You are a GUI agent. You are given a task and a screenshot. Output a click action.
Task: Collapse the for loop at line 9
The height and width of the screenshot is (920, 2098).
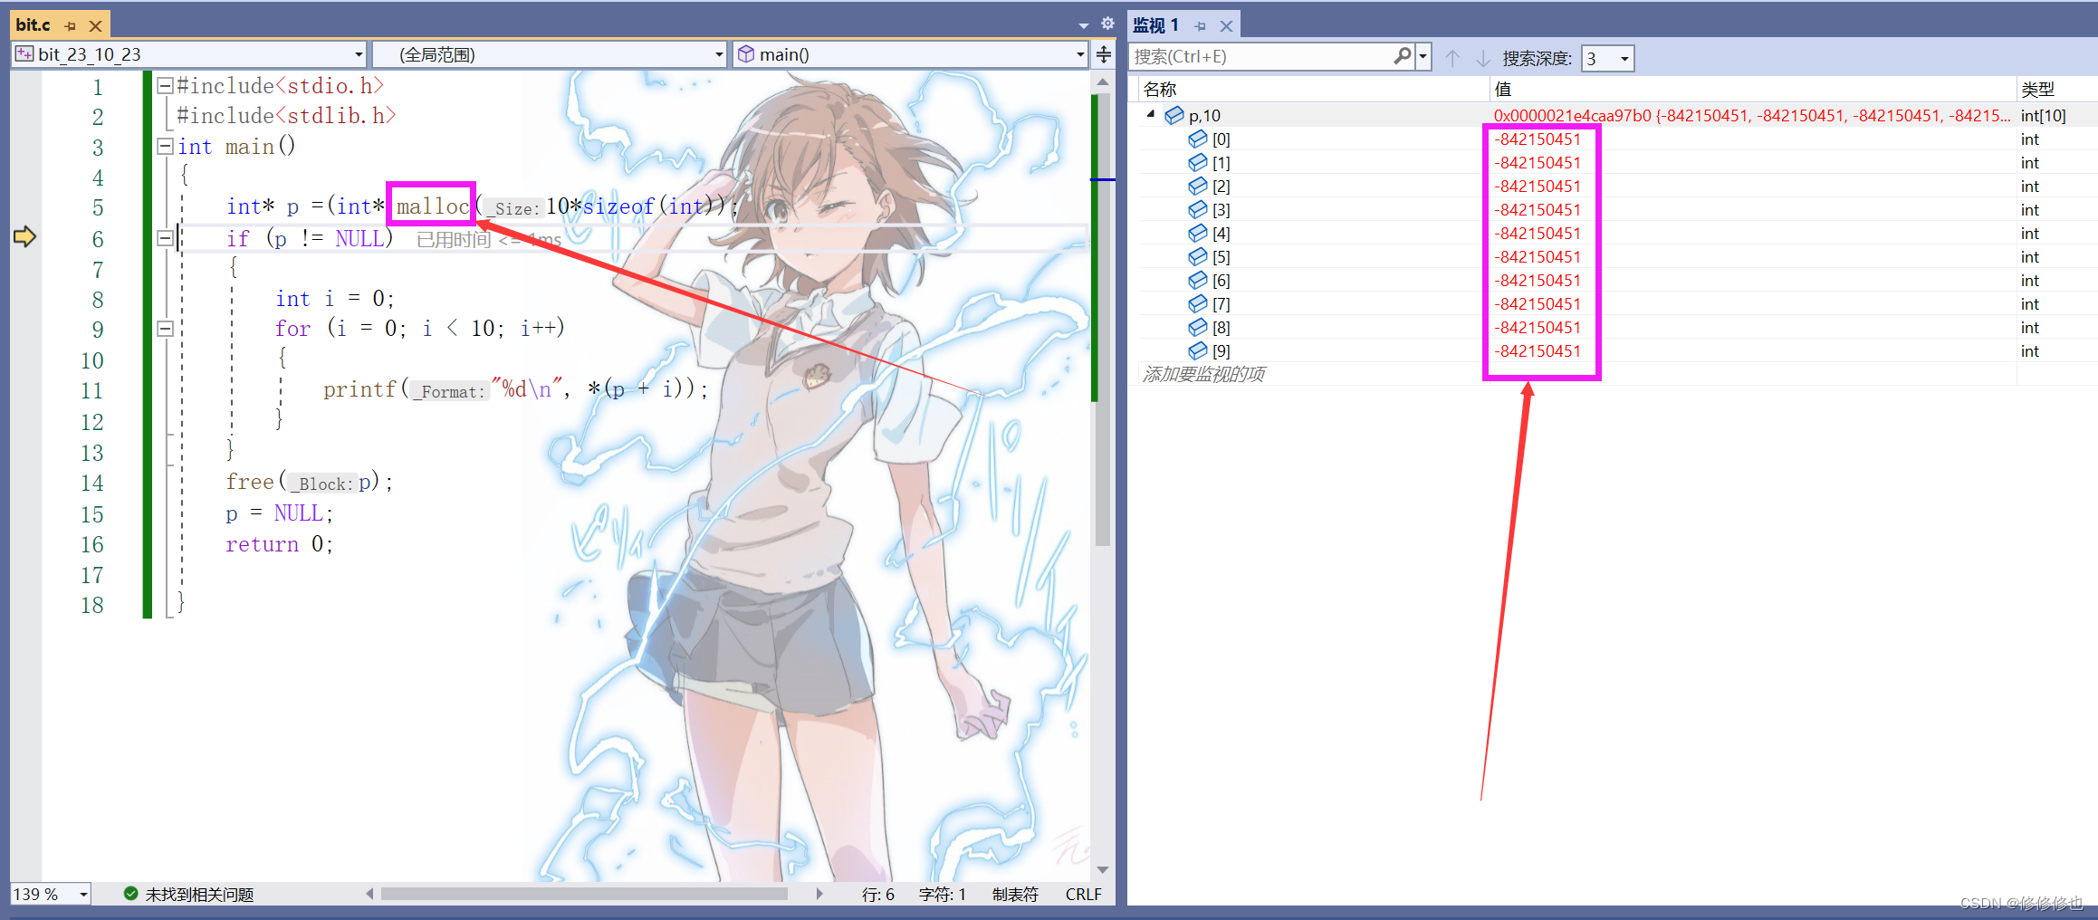click(x=165, y=329)
